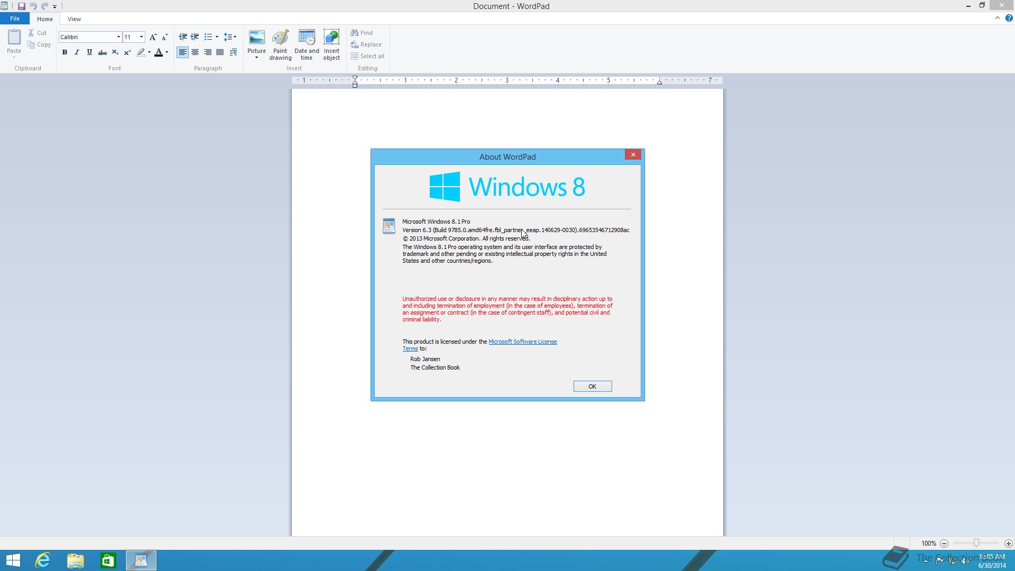The height and width of the screenshot is (571, 1015).
Task: Open WordPad Help question mark
Action: click(x=1009, y=19)
